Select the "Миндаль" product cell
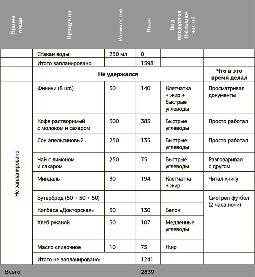The width and height of the screenshot is (255, 277). click(49, 179)
